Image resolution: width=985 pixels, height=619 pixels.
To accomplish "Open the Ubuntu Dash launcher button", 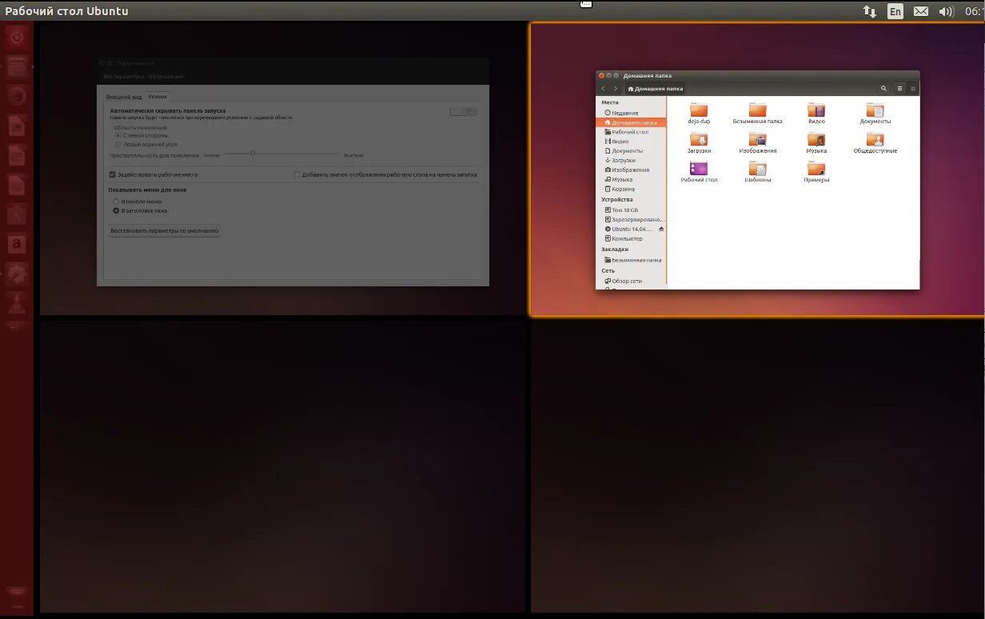I will (x=17, y=37).
